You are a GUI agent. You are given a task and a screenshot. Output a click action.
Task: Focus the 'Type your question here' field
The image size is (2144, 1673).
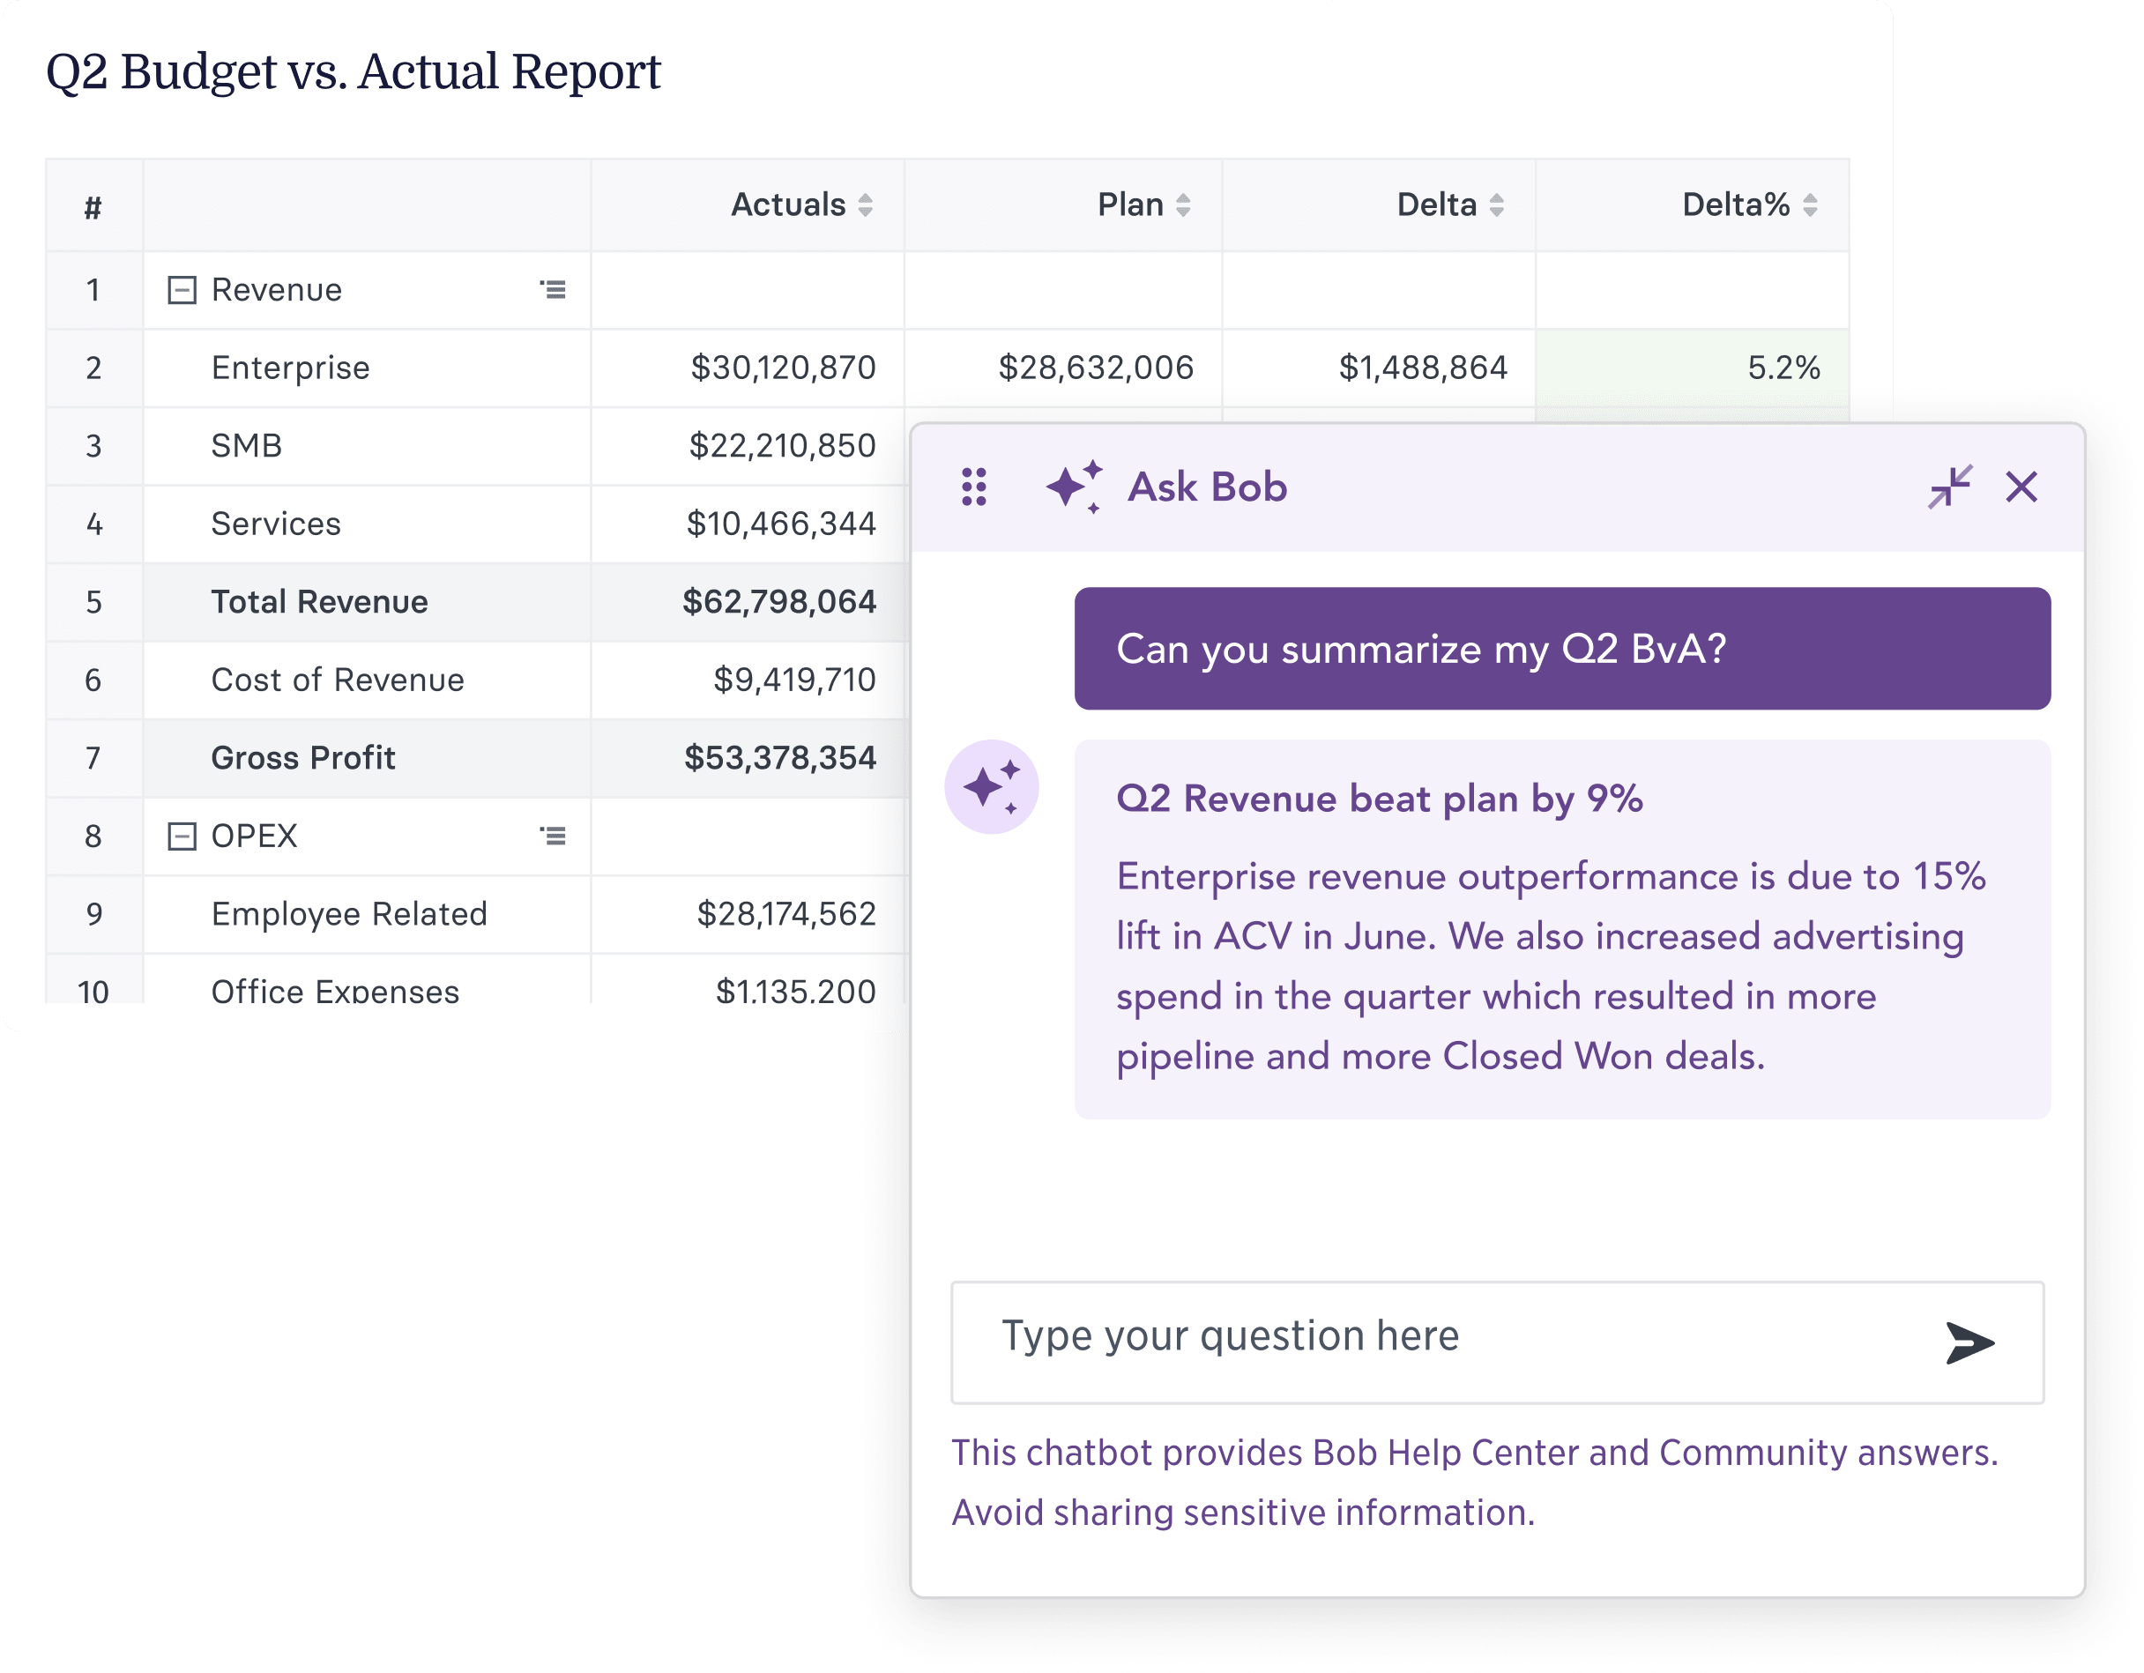[x=1497, y=1342]
